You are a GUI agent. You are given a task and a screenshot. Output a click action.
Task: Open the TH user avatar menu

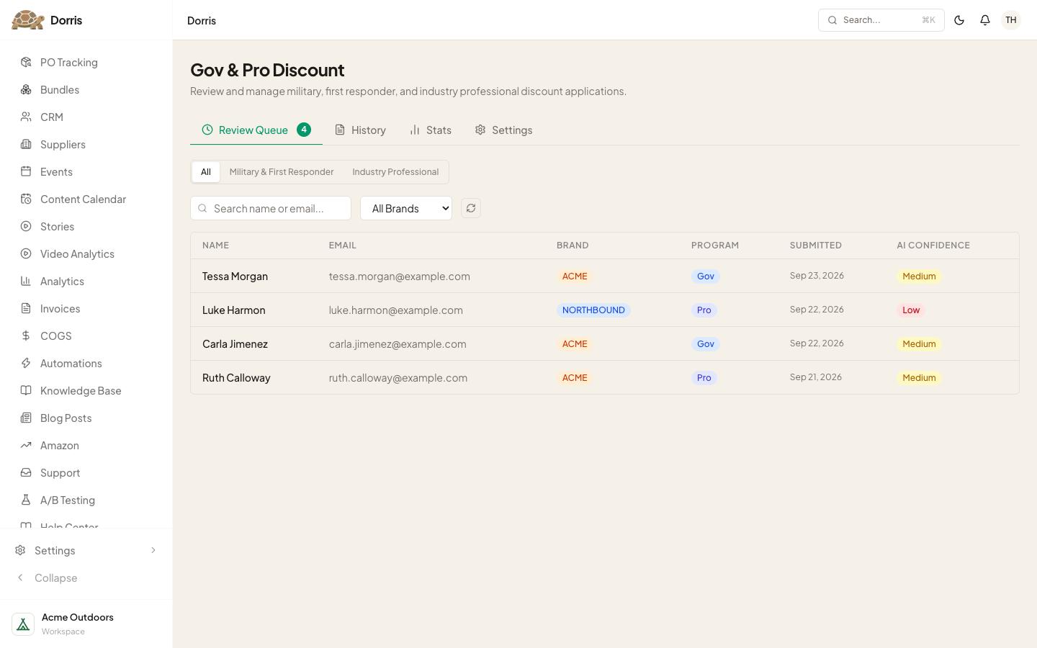(1011, 20)
